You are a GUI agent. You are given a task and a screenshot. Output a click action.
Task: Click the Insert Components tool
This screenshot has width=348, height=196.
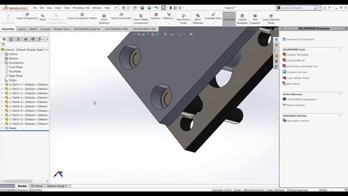27,17
